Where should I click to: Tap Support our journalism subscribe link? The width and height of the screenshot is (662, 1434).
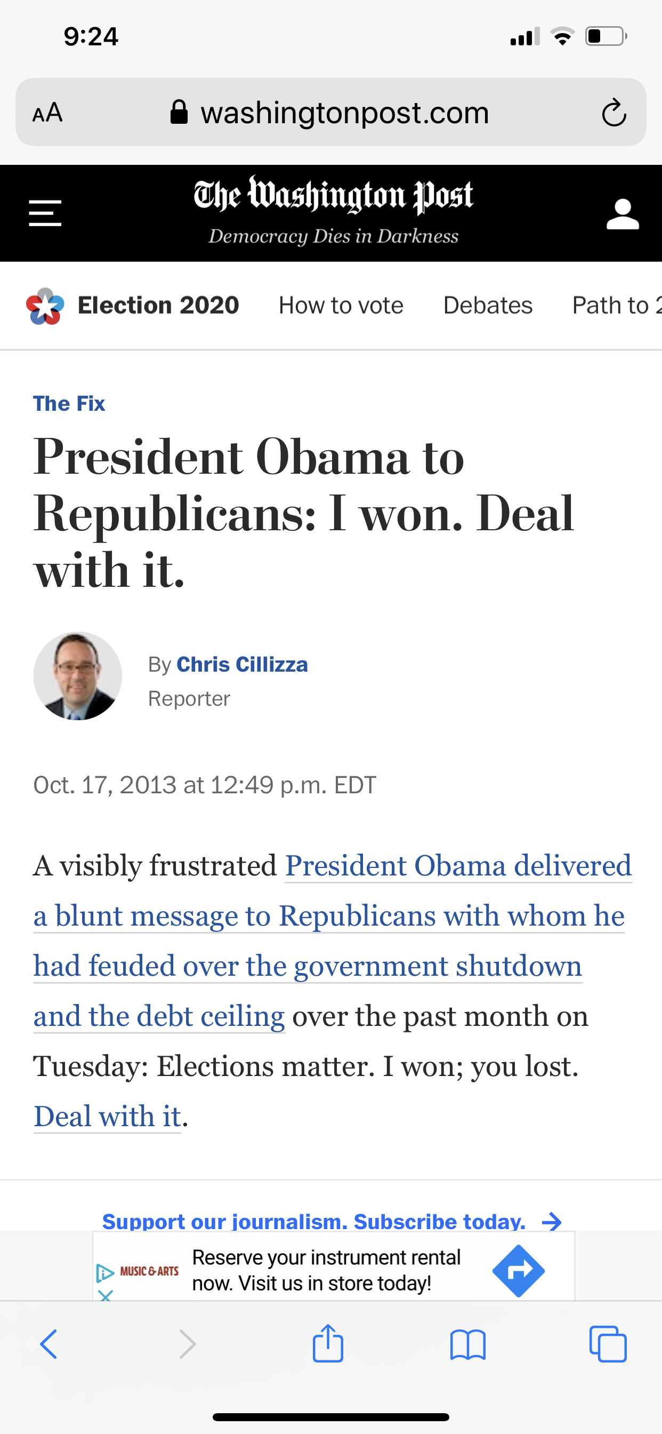tap(332, 1221)
